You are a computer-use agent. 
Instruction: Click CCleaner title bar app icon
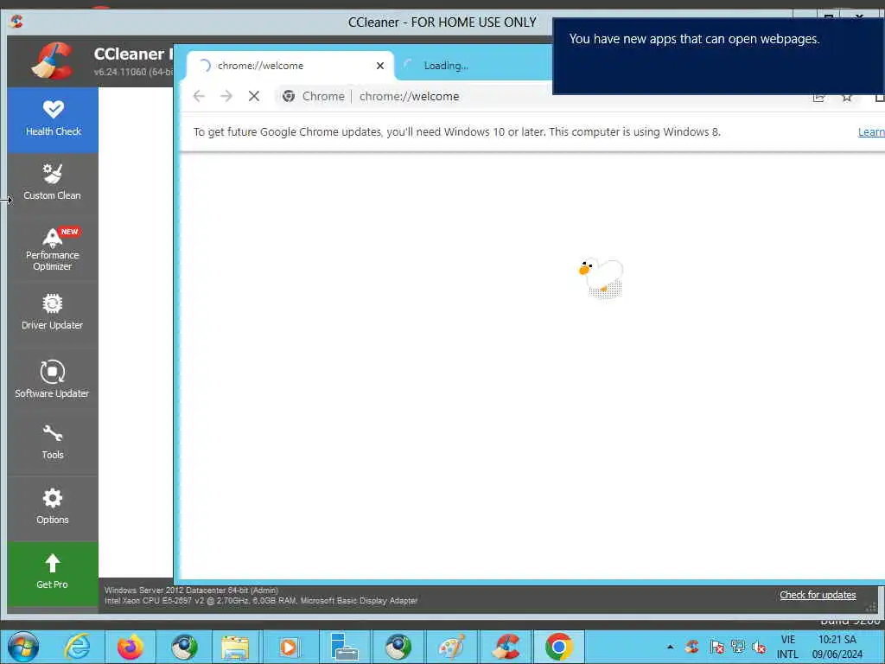click(16, 22)
